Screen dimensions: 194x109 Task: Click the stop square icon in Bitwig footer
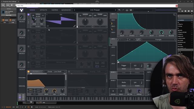tap(32, 107)
